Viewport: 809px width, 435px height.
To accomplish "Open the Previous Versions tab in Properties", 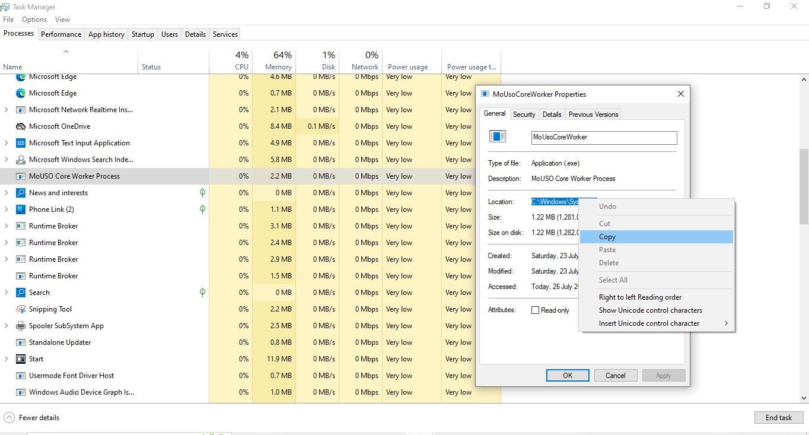I will pyautogui.click(x=593, y=115).
